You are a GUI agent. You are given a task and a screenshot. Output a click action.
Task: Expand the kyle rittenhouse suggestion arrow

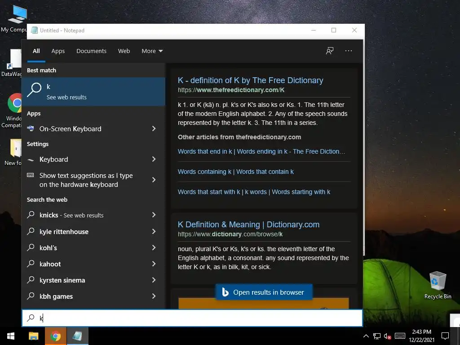pos(154,231)
